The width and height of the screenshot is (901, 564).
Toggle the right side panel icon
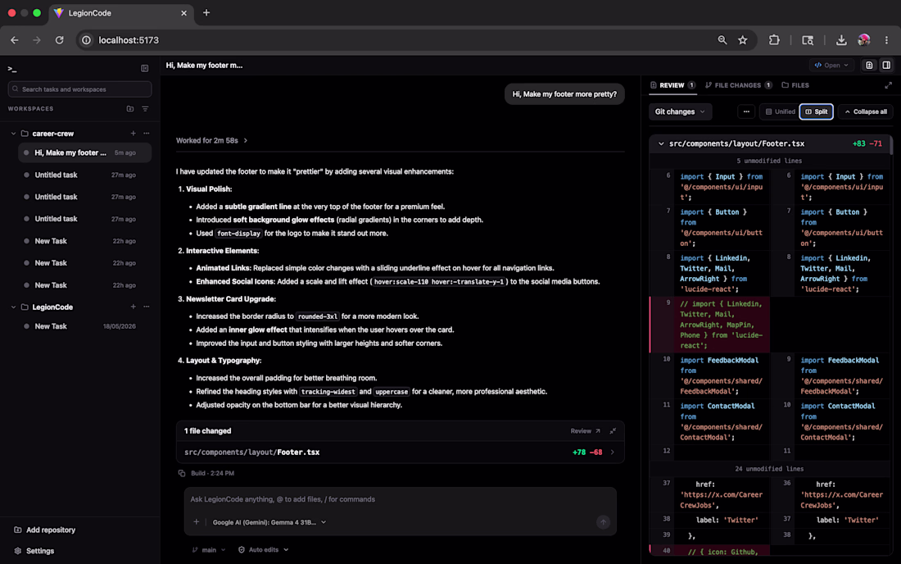pos(886,66)
